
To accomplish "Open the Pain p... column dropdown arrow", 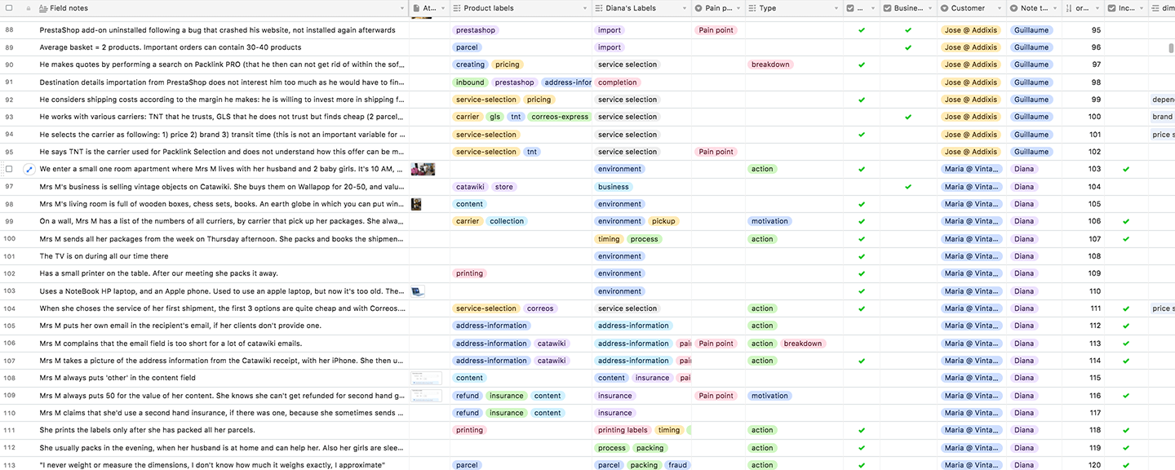I will click(x=738, y=8).
